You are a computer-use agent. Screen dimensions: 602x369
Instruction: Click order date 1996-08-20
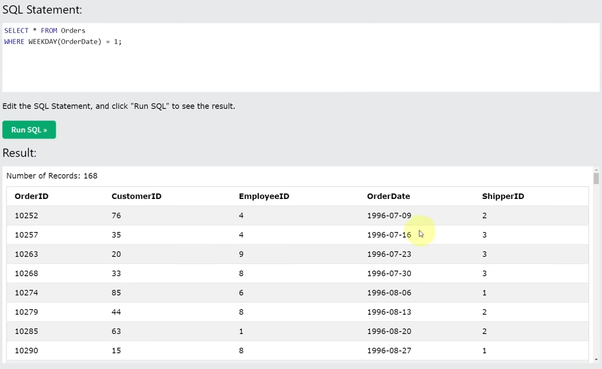(x=389, y=331)
